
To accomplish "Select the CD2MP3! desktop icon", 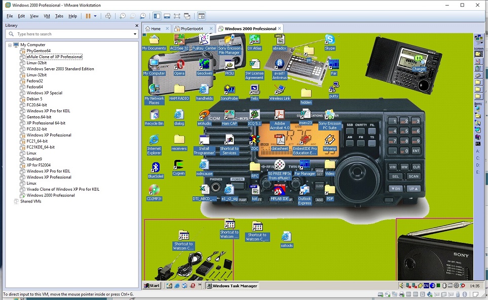I will point(154,193).
